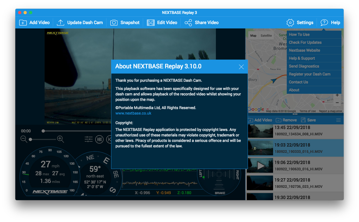Switch map to Satellite view
Viewport: 359px width, 222px height.
(x=266, y=36)
